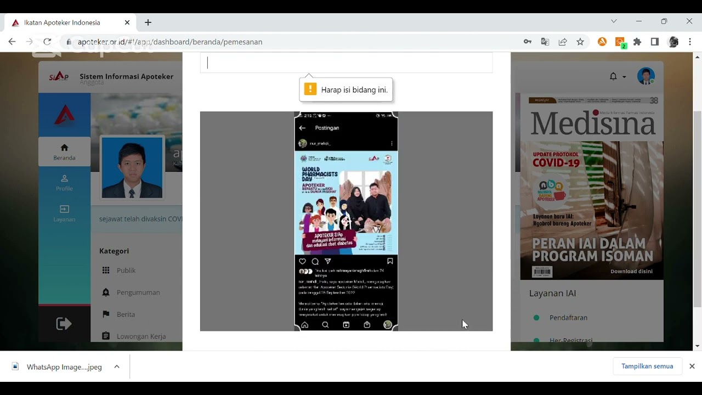Select the Ikatan Apoteker Indonesia tab
702x395 pixels.
coord(70,22)
